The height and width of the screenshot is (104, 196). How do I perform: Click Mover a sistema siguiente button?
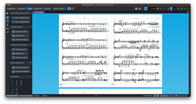pyautogui.click(x=21, y=22)
